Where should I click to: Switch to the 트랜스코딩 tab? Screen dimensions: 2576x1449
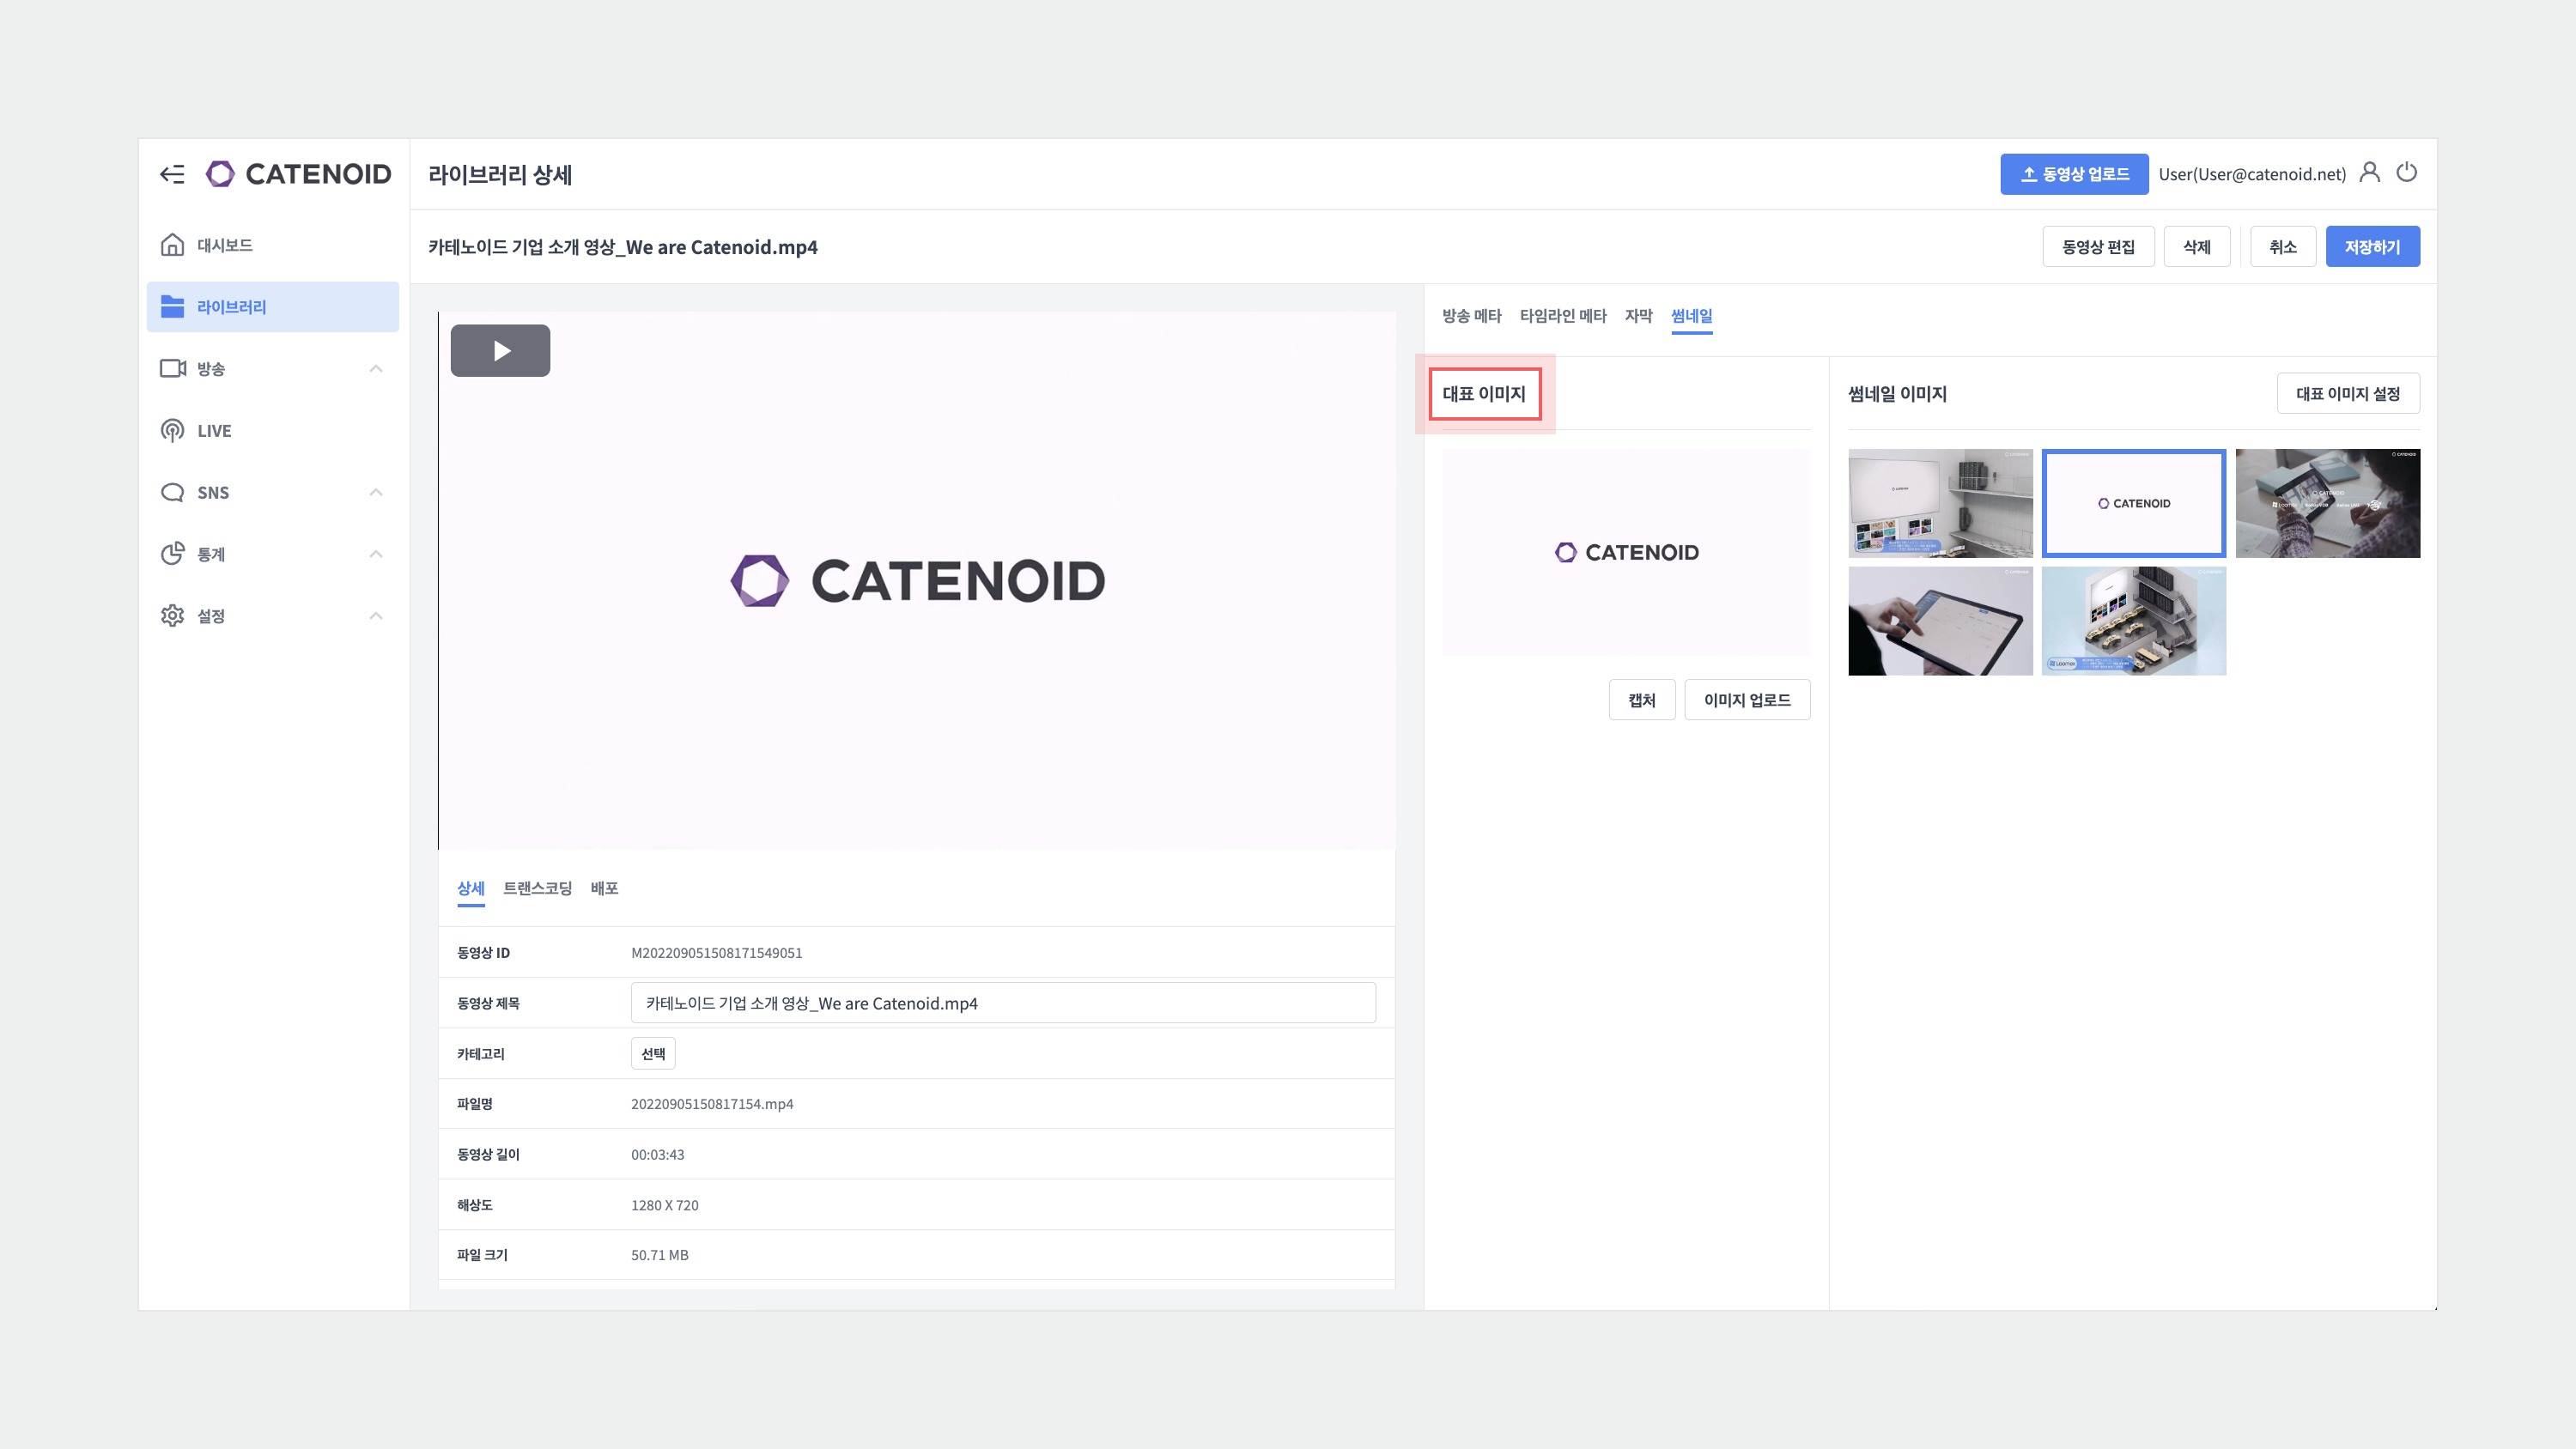tap(537, 888)
